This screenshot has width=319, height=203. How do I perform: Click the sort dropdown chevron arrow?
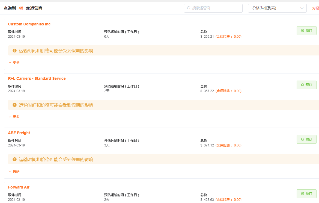coord(302,8)
